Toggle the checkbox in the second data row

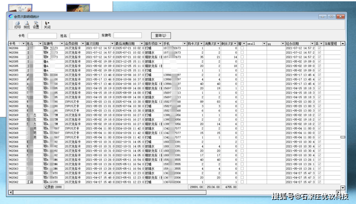(242, 53)
